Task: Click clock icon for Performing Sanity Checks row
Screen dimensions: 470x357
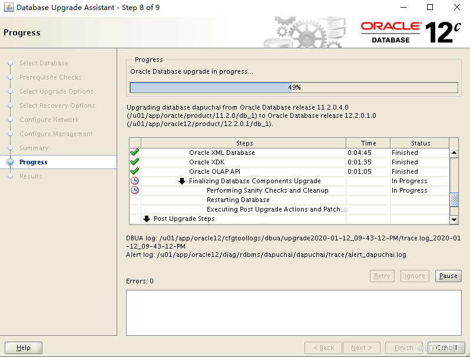Action: [x=135, y=190]
